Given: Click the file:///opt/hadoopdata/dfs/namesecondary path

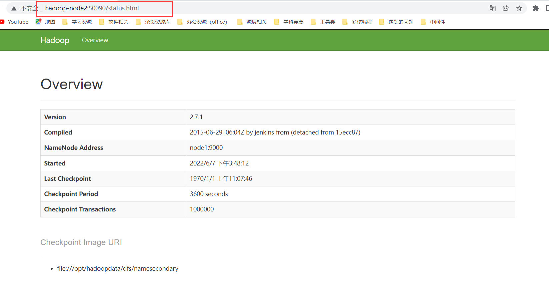Looking at the screenshot, I should 118,269.
